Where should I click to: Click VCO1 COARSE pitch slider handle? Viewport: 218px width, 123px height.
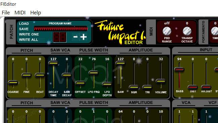[x=13, y=83]
